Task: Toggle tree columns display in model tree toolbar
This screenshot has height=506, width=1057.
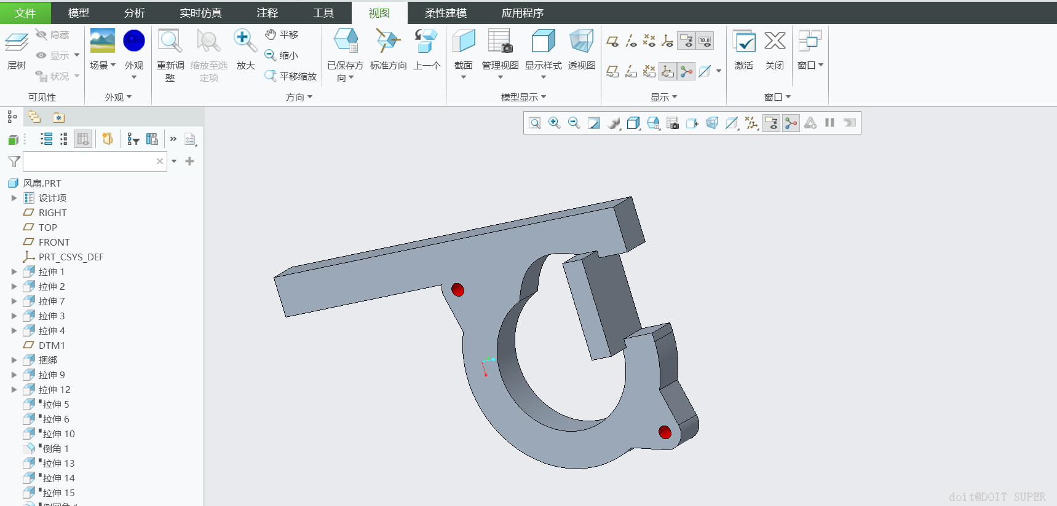Action: [83, 139]
